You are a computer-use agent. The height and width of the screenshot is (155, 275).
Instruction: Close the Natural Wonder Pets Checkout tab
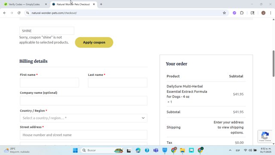point(94,4)
